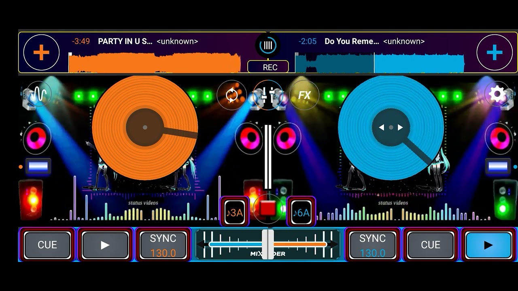The image size is (518, 291).
Task: Click the Do You Reme... track title
Action: tap(352, 41)
